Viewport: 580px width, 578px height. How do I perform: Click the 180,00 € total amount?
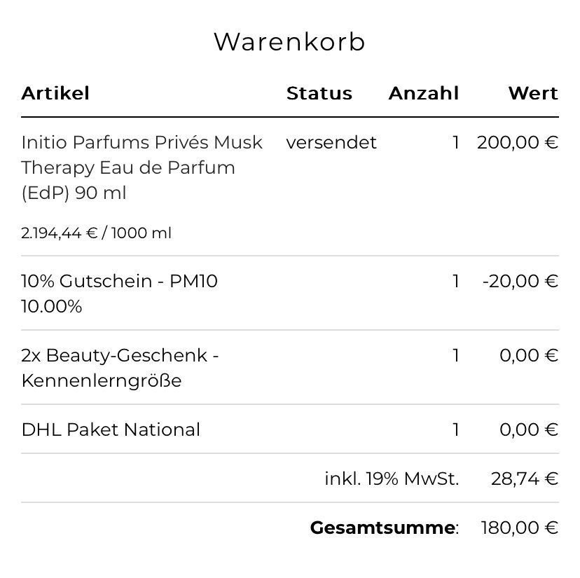pos(519,528)
